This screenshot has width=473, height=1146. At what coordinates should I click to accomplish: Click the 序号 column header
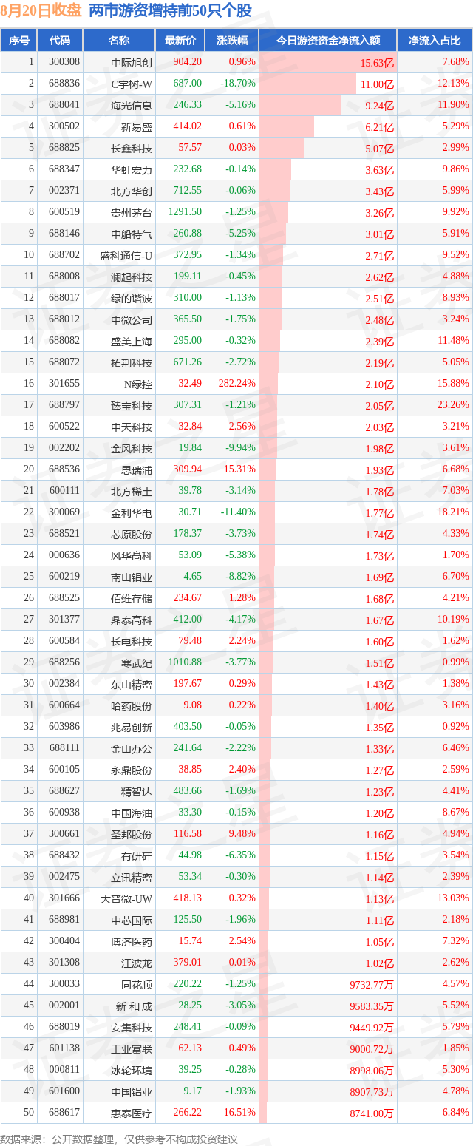click(19, 41)
